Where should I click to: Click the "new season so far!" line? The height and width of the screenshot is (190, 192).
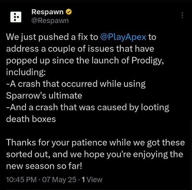(x=44, y=166)
